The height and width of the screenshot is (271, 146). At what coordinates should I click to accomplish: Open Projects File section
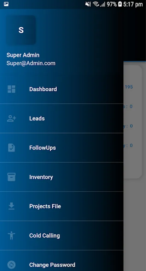click(62, 206)
